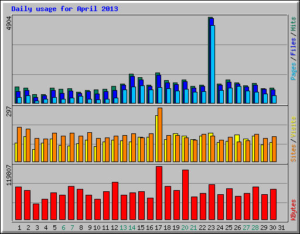The width and height of the screenshot is (300, 234).
Task: Click the red KBytes bar for day 23
Action: [x=212, y=202]
